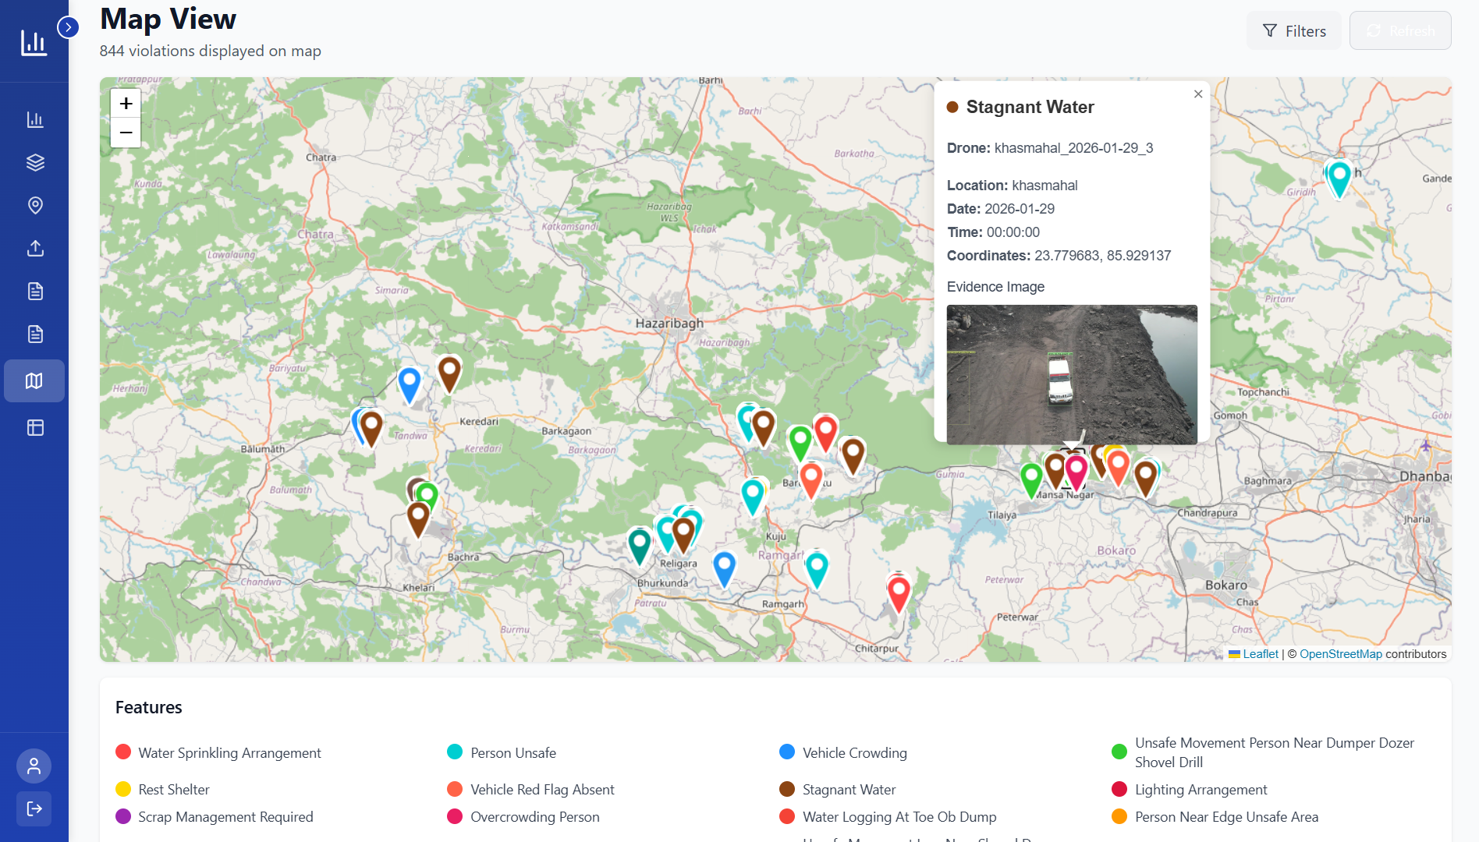Select the red marker southwest of Peterwar
Image resolution: width=1479 pixels, height=842 pixels.
(x=899, y=593)
